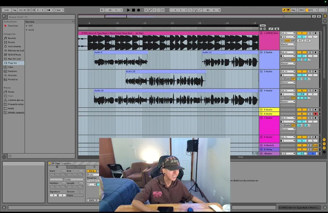Click the Nombre column header
Viewport: 328px width, 213px height.
pyautogui.click(x=49, y=22)
